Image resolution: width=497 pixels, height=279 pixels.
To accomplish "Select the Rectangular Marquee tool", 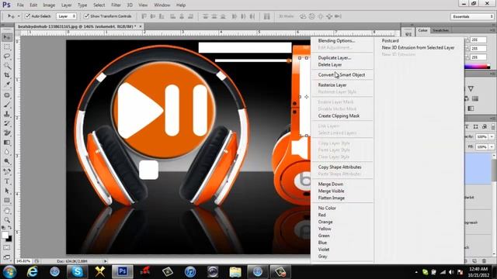I will [7, 46].
